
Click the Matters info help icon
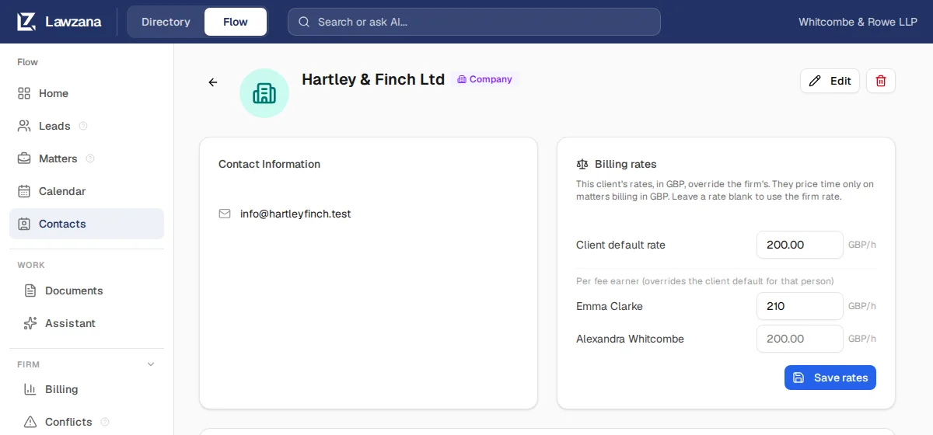click(90, 158)
